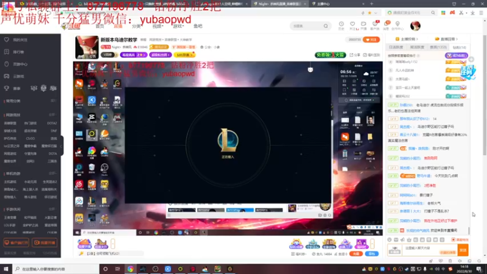Viewport: 487px width, 274px height.
Task: Expand the 视频 nav dropdown
Action: pos(158,26)
